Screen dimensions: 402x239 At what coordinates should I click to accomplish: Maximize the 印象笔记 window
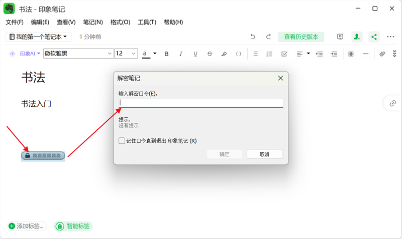click(375, 9)
